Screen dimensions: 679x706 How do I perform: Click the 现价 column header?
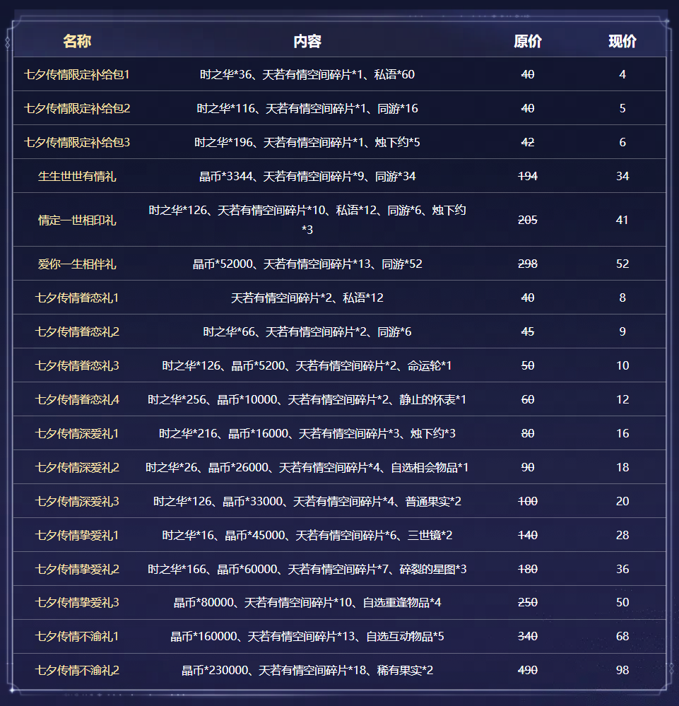pos(622,41)
